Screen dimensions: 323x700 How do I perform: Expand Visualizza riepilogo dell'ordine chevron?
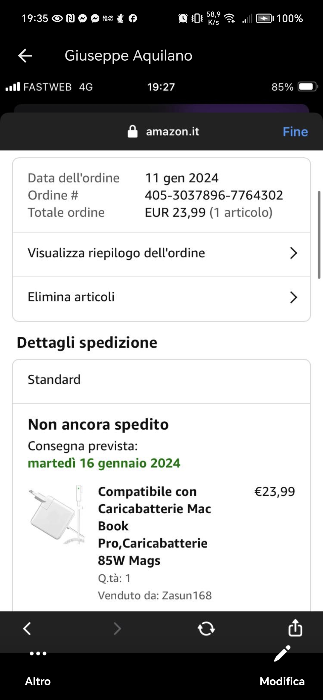click(293, 253)
